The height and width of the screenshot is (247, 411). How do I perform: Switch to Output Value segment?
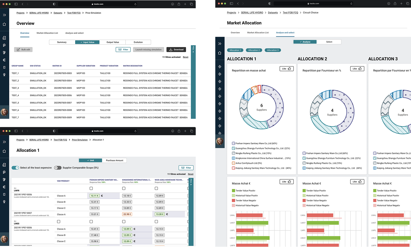tap(113, 42)
